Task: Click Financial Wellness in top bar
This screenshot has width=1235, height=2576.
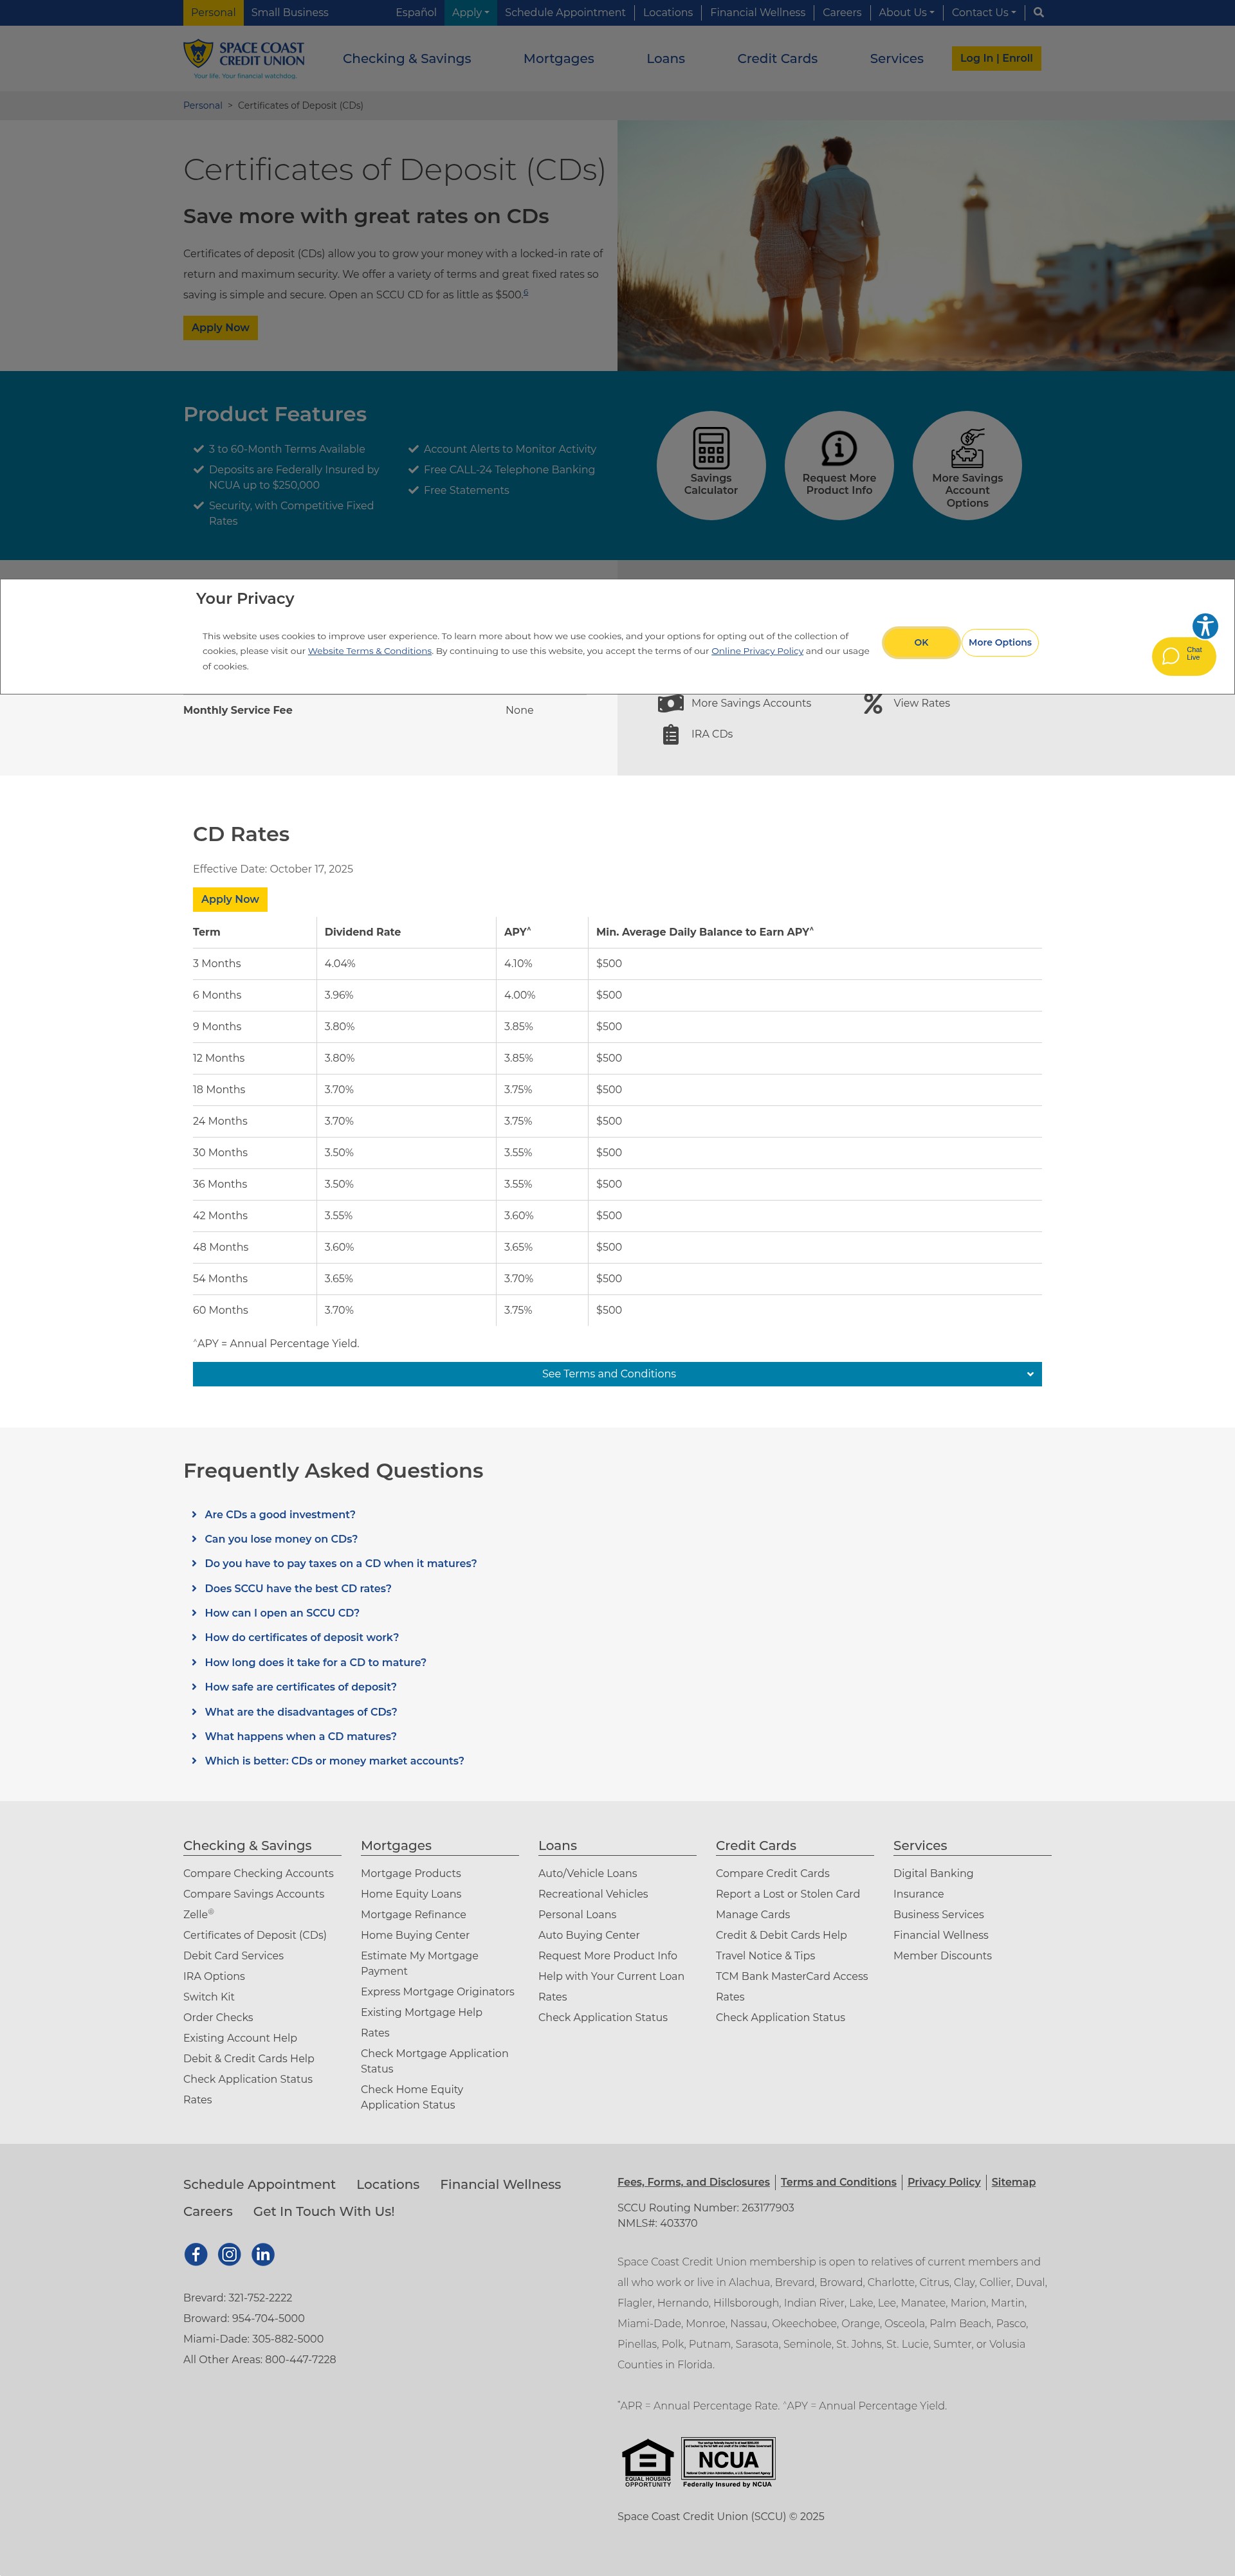Action: tap(758, 13)
